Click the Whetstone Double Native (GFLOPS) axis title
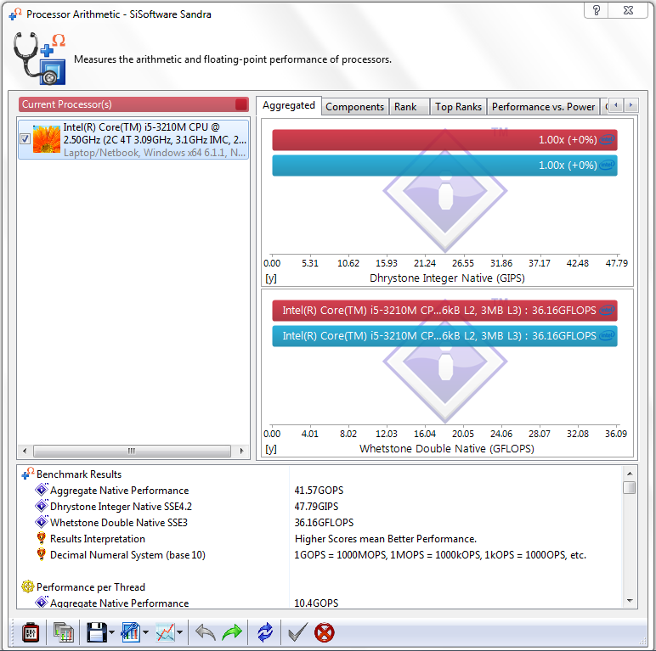The width and height of the screenshot is (656, 651). [x=447, y=449]
